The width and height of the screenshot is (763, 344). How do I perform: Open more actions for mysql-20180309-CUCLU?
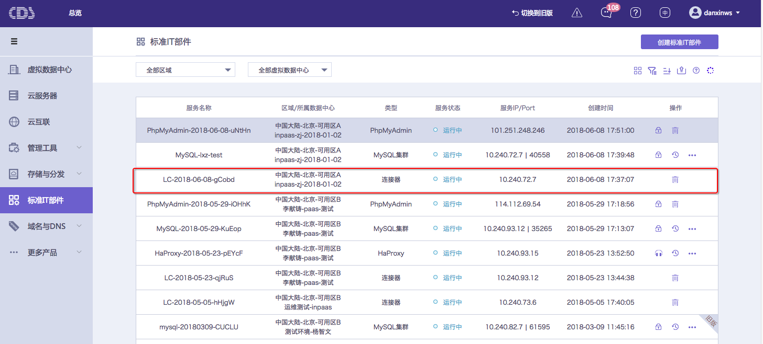[692, 327]
